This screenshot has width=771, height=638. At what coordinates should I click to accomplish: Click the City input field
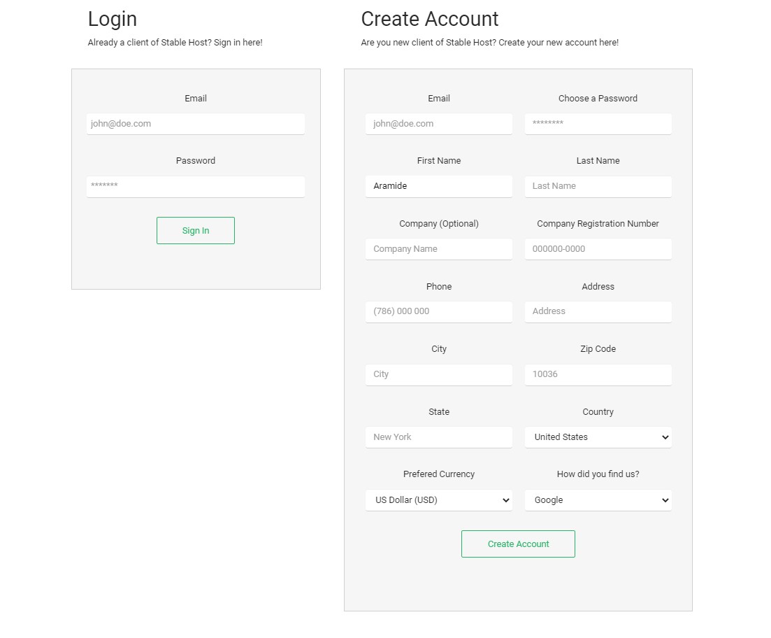coord(438,374)
